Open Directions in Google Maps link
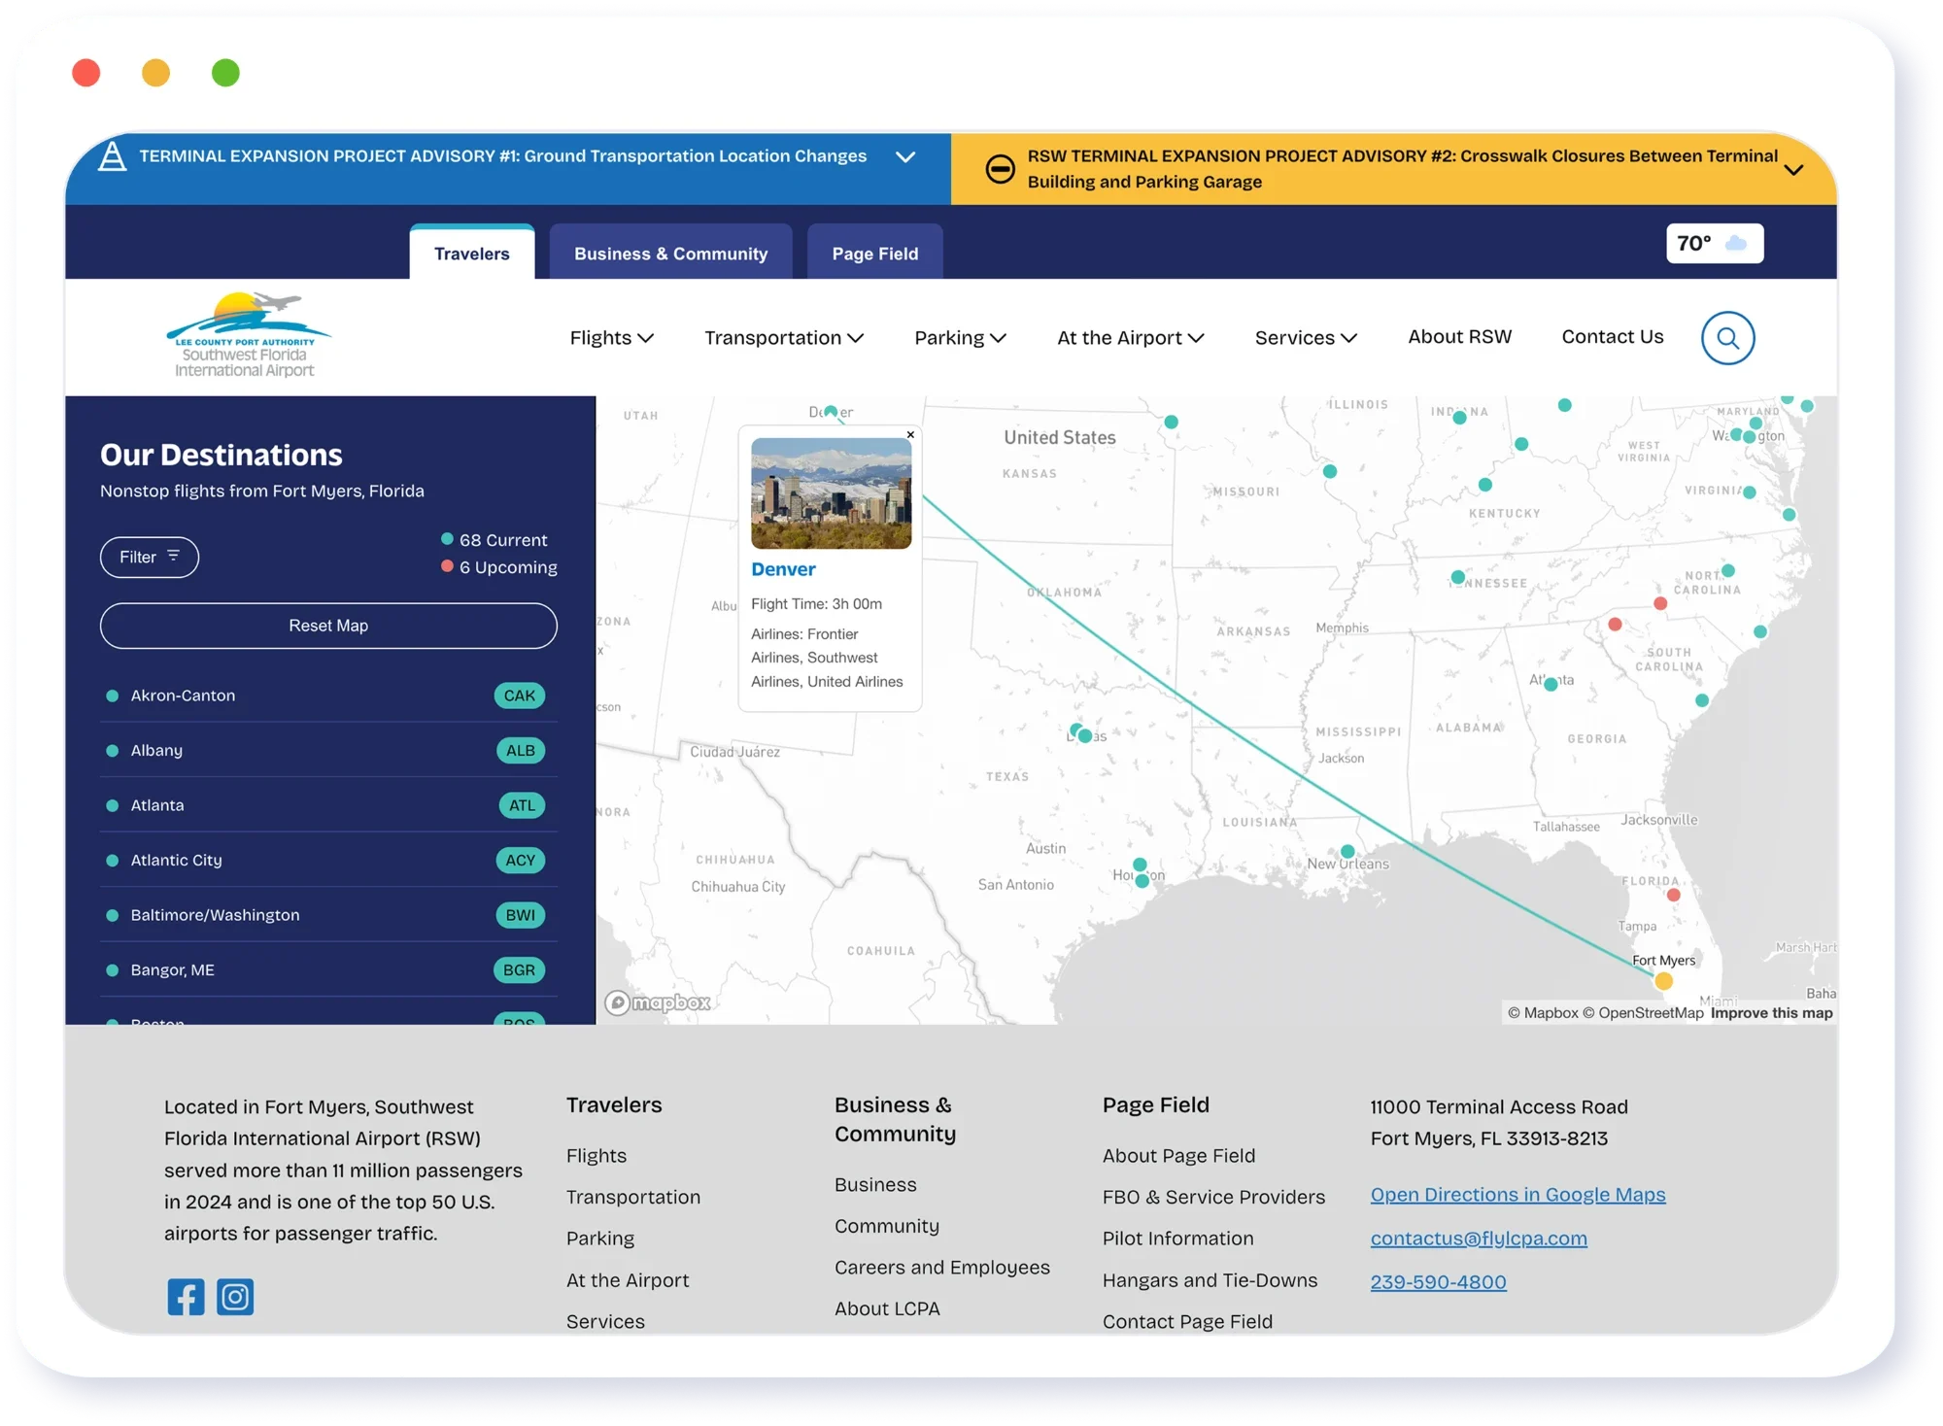 point(1517,1195)
